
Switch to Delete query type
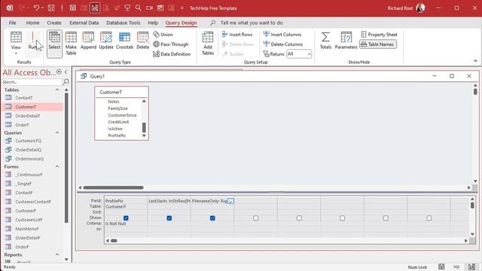pos(142,41)
